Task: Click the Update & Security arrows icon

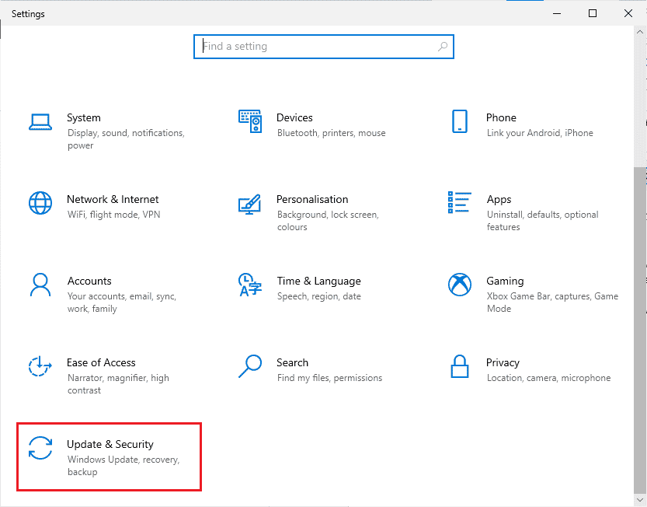Action: (x=40, y=448)
